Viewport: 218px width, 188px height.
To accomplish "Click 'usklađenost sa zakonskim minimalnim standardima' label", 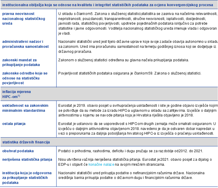I will [25, 108].
